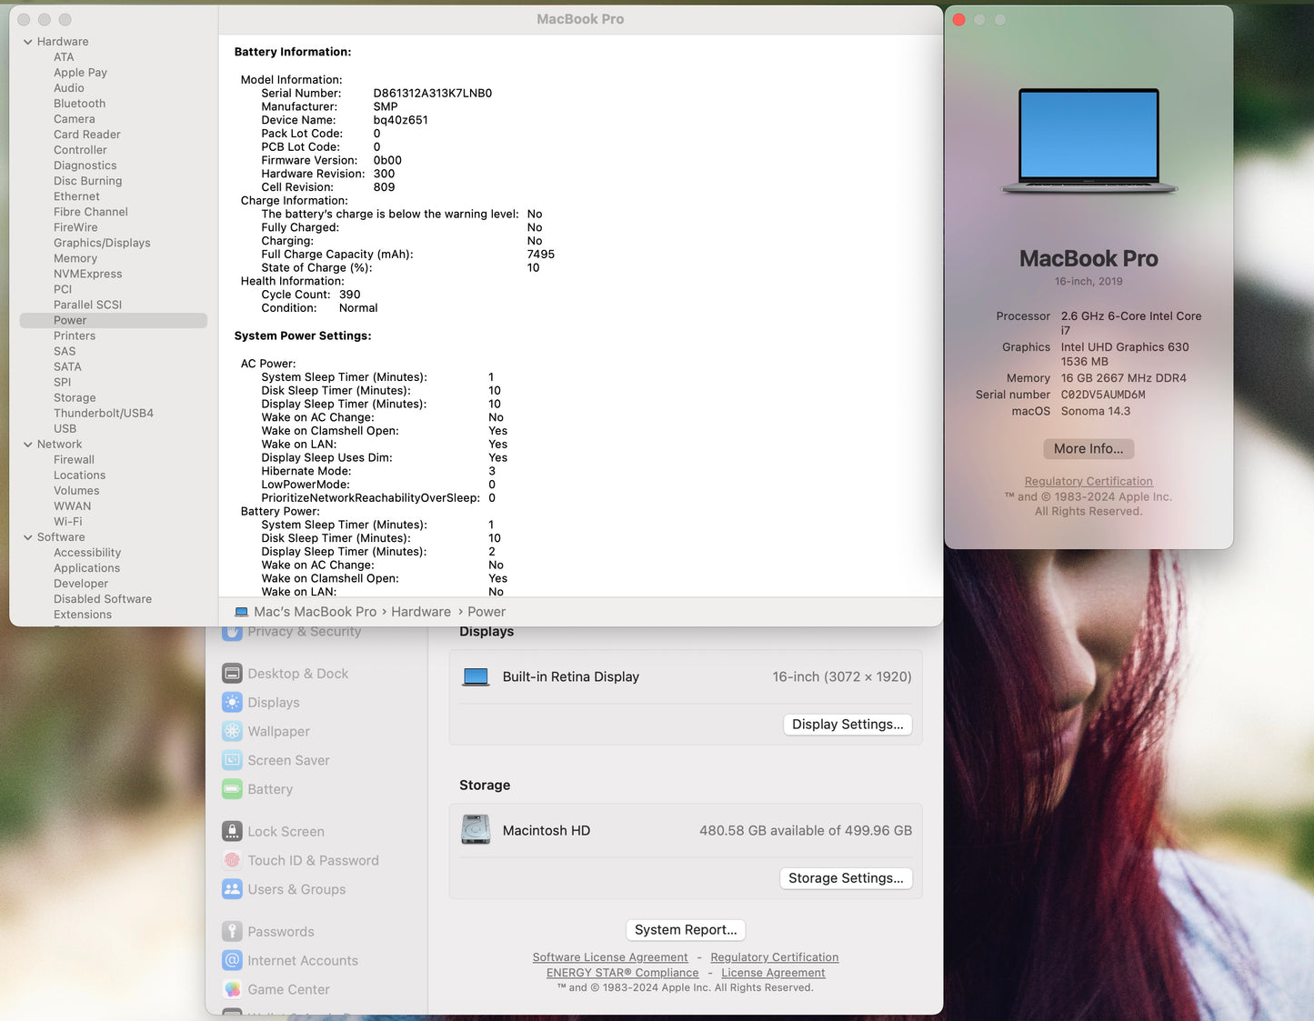1314x1021 pixels.
Task: Open the Internet Accounts icon
Action: pos(232,961)
